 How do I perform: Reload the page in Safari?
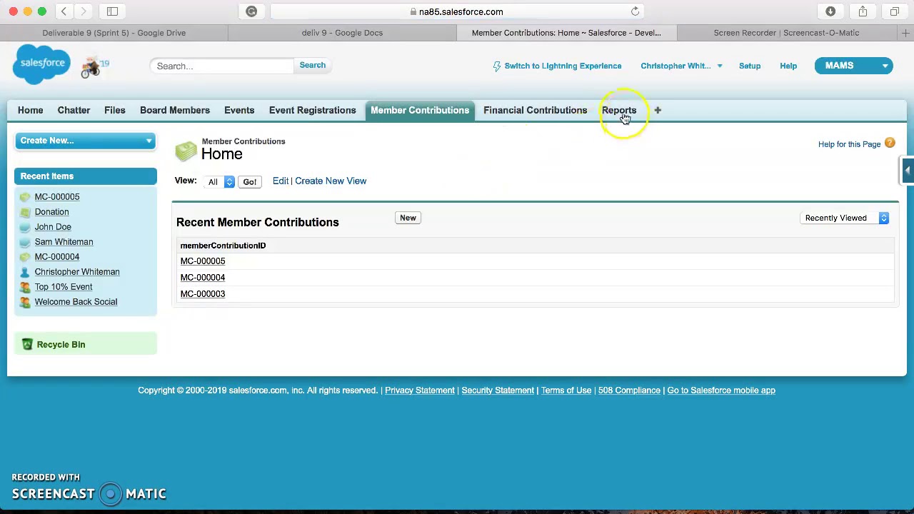coord(635,11)
